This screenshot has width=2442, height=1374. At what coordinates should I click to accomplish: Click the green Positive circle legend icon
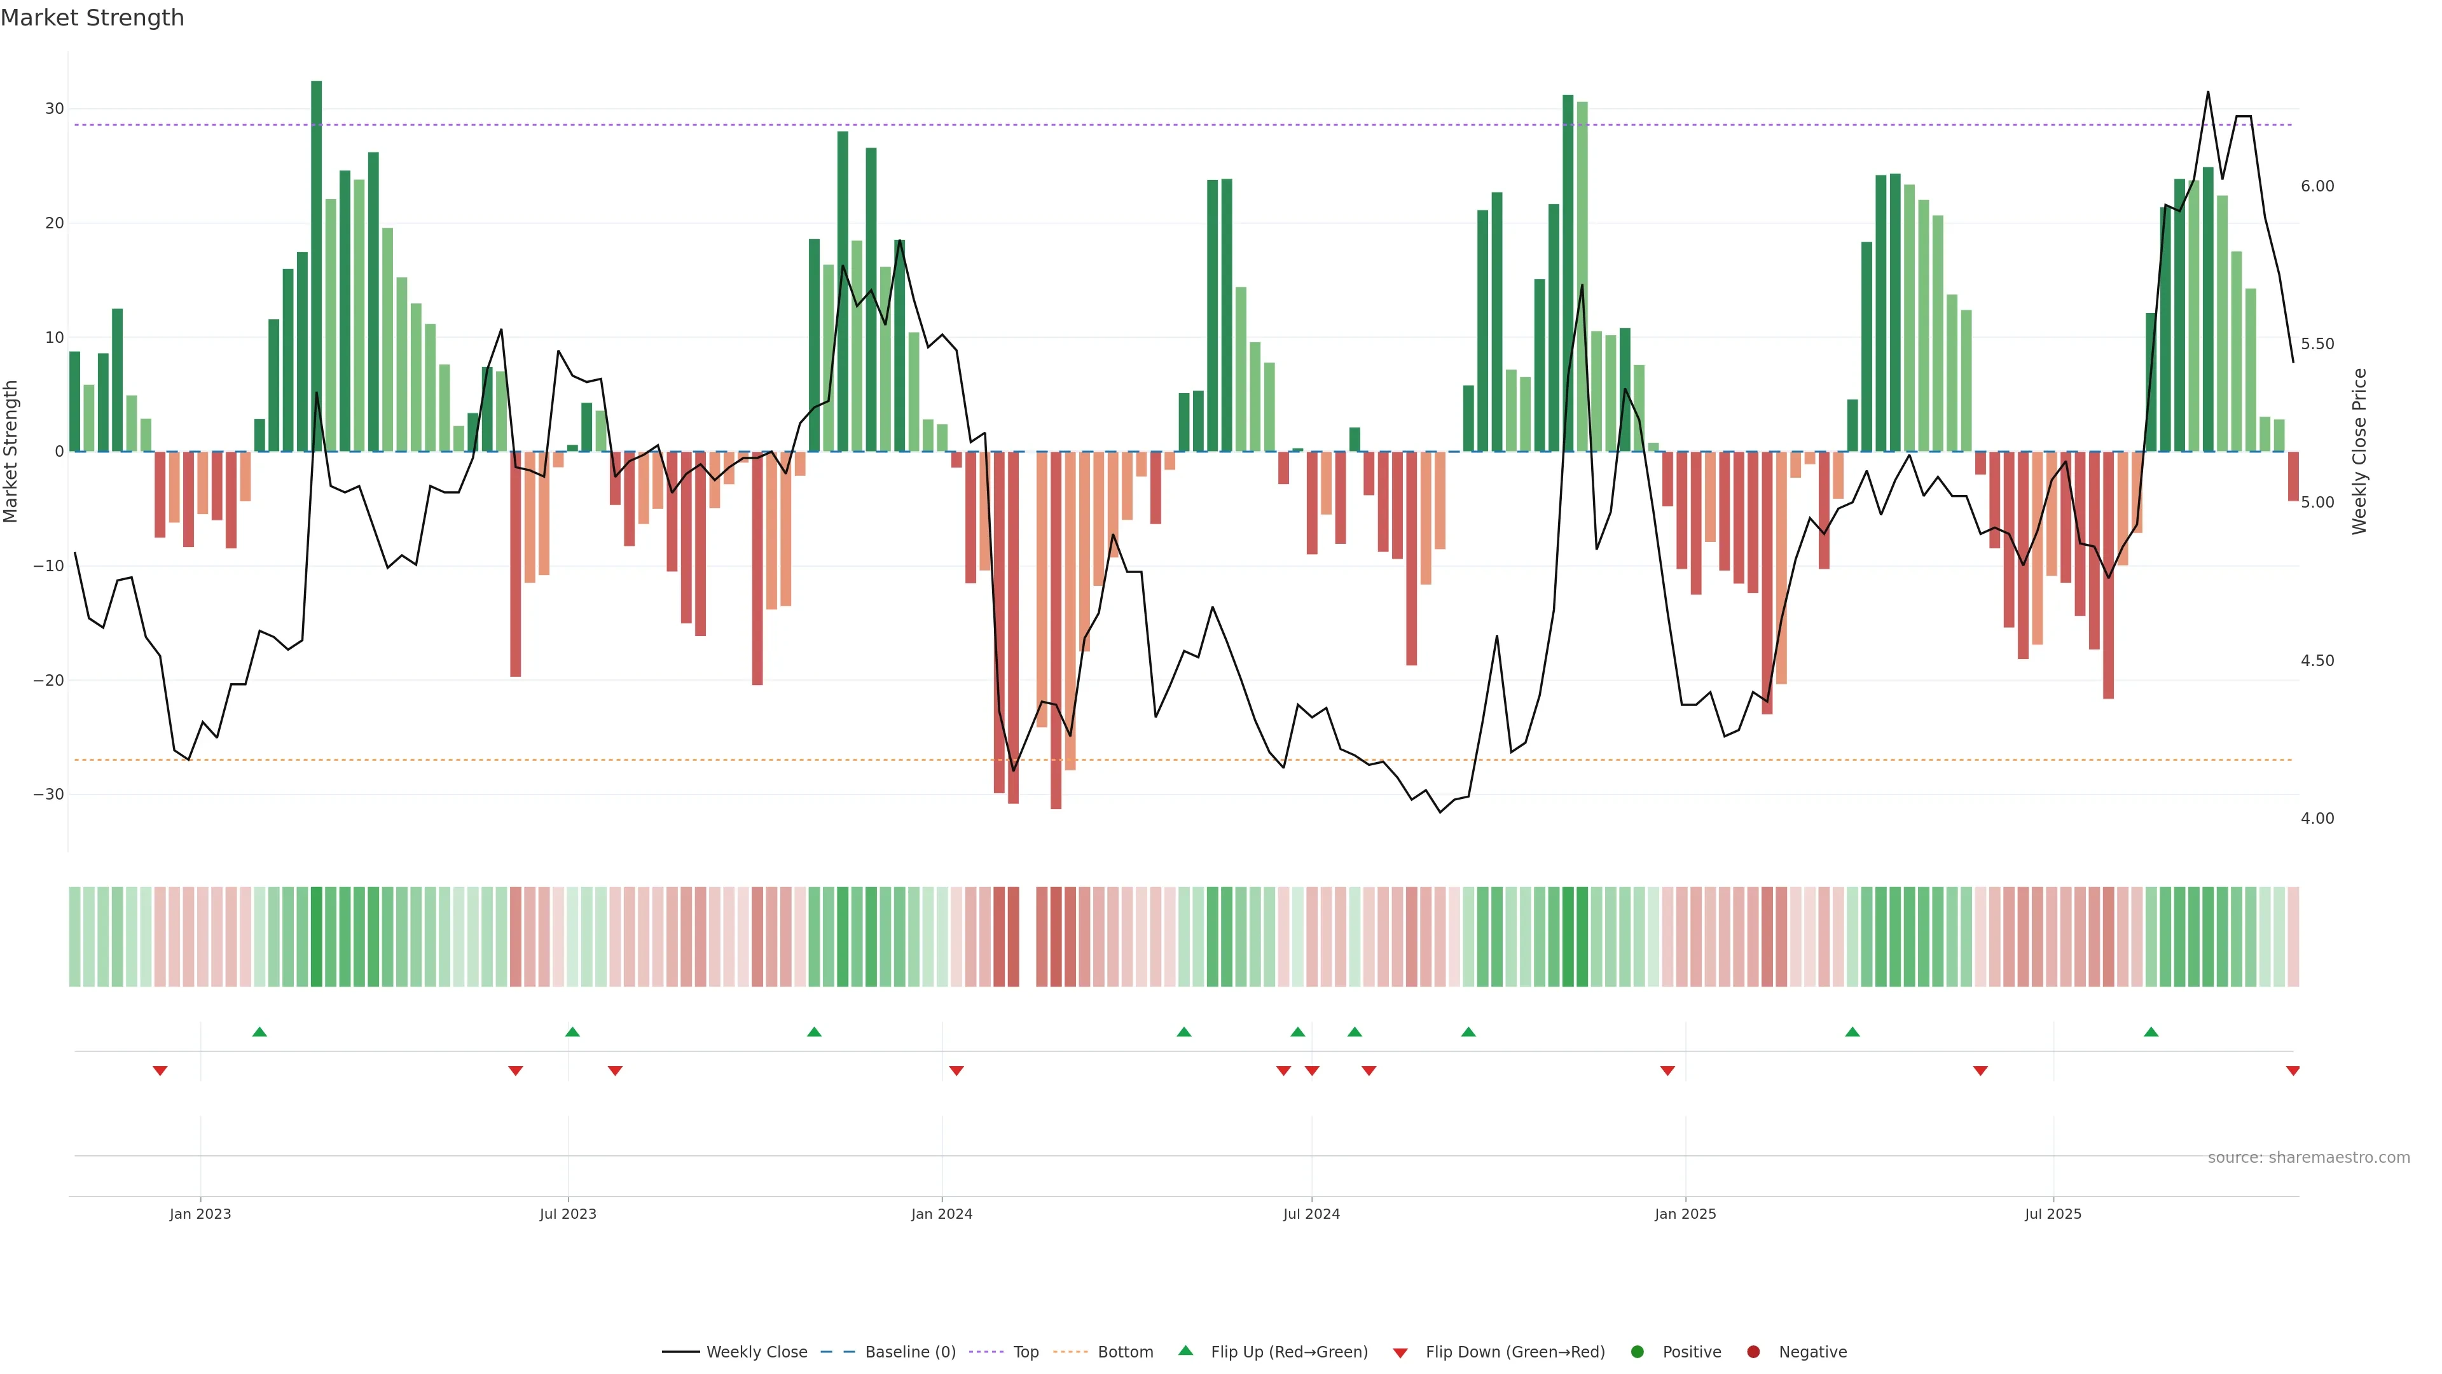point(1637,1351)
